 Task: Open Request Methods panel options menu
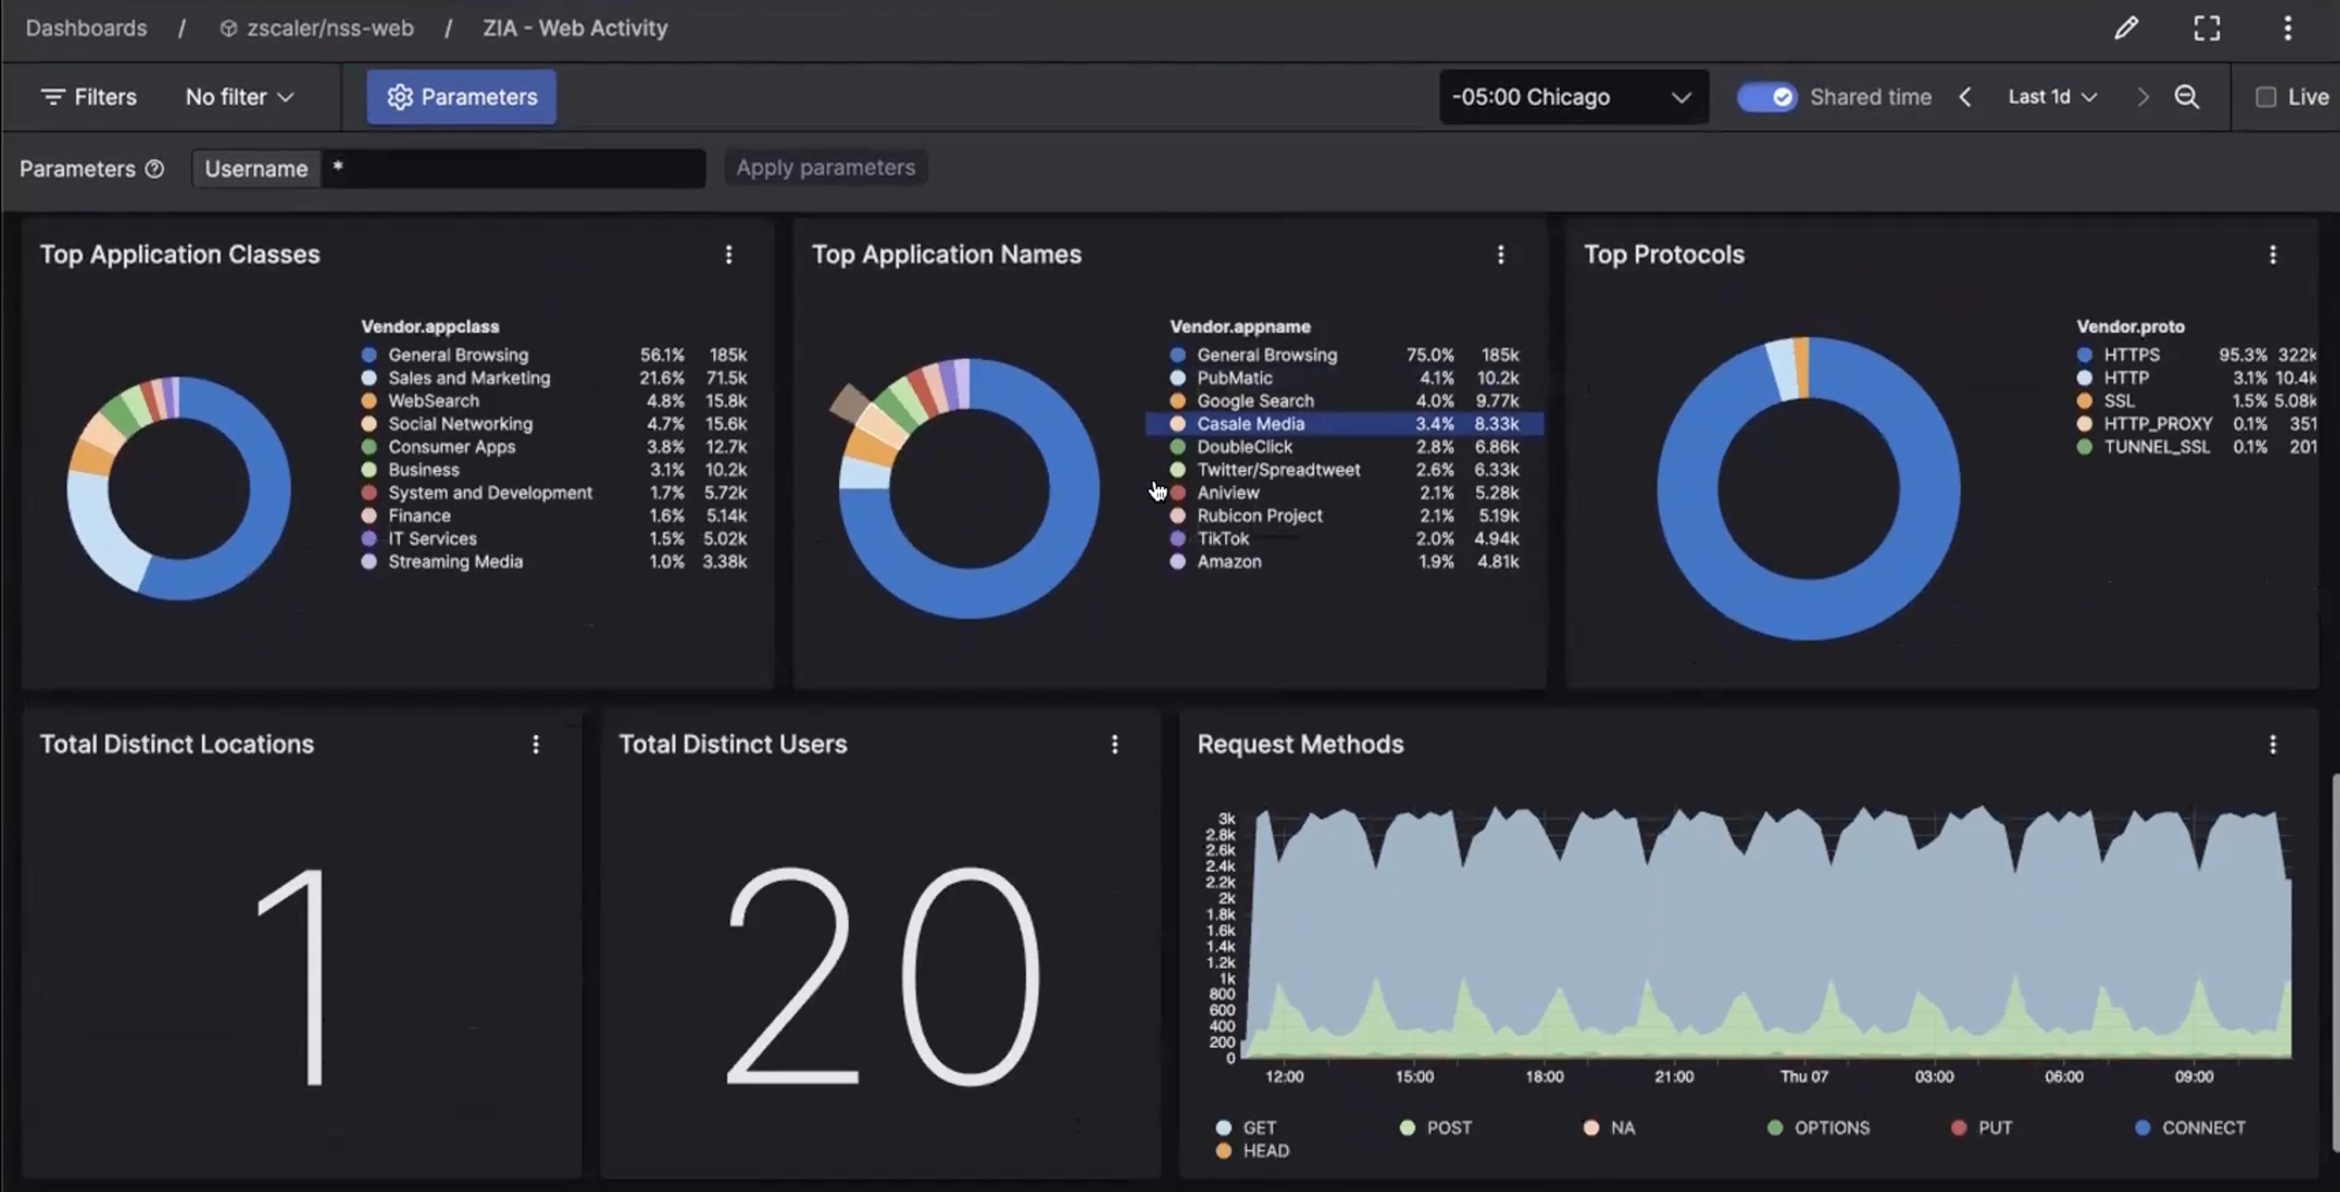(2272, 745)
